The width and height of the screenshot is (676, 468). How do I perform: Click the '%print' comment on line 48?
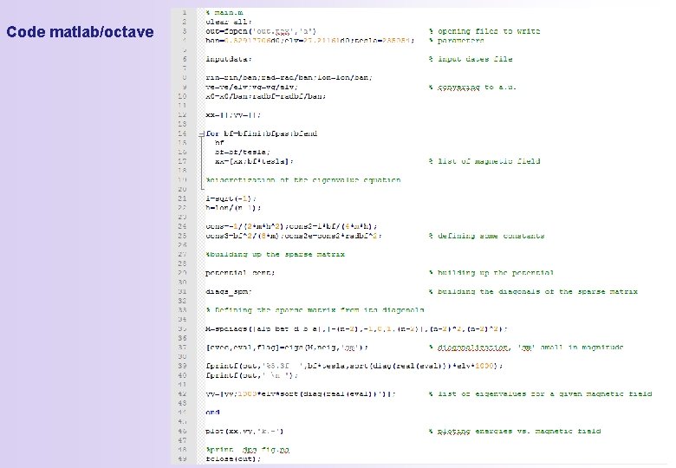coord(248,450)
